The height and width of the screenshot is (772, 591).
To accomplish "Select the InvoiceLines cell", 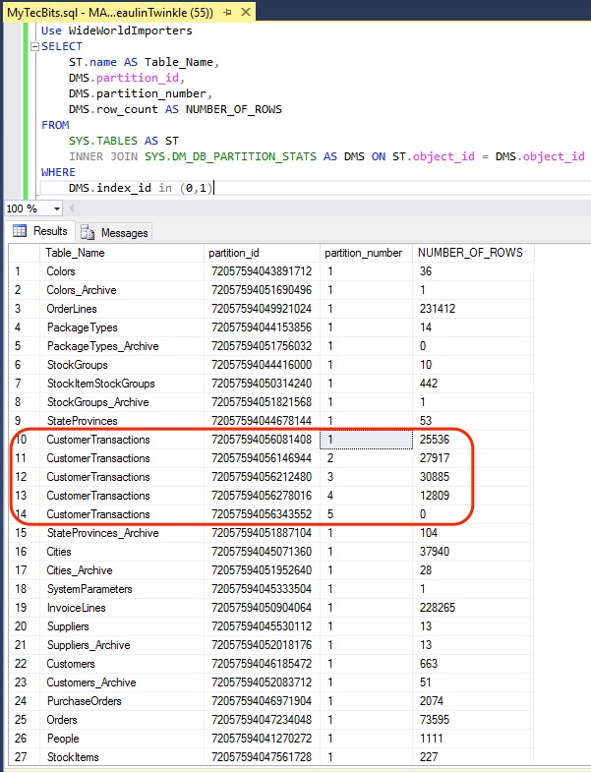I will [x=122, y=608].
